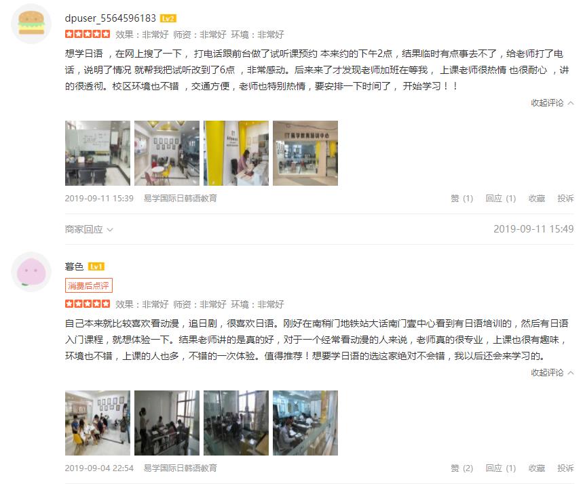Collapse 暮色's review with 收起评论
585x484 pixels.
[x=552, y=373]
